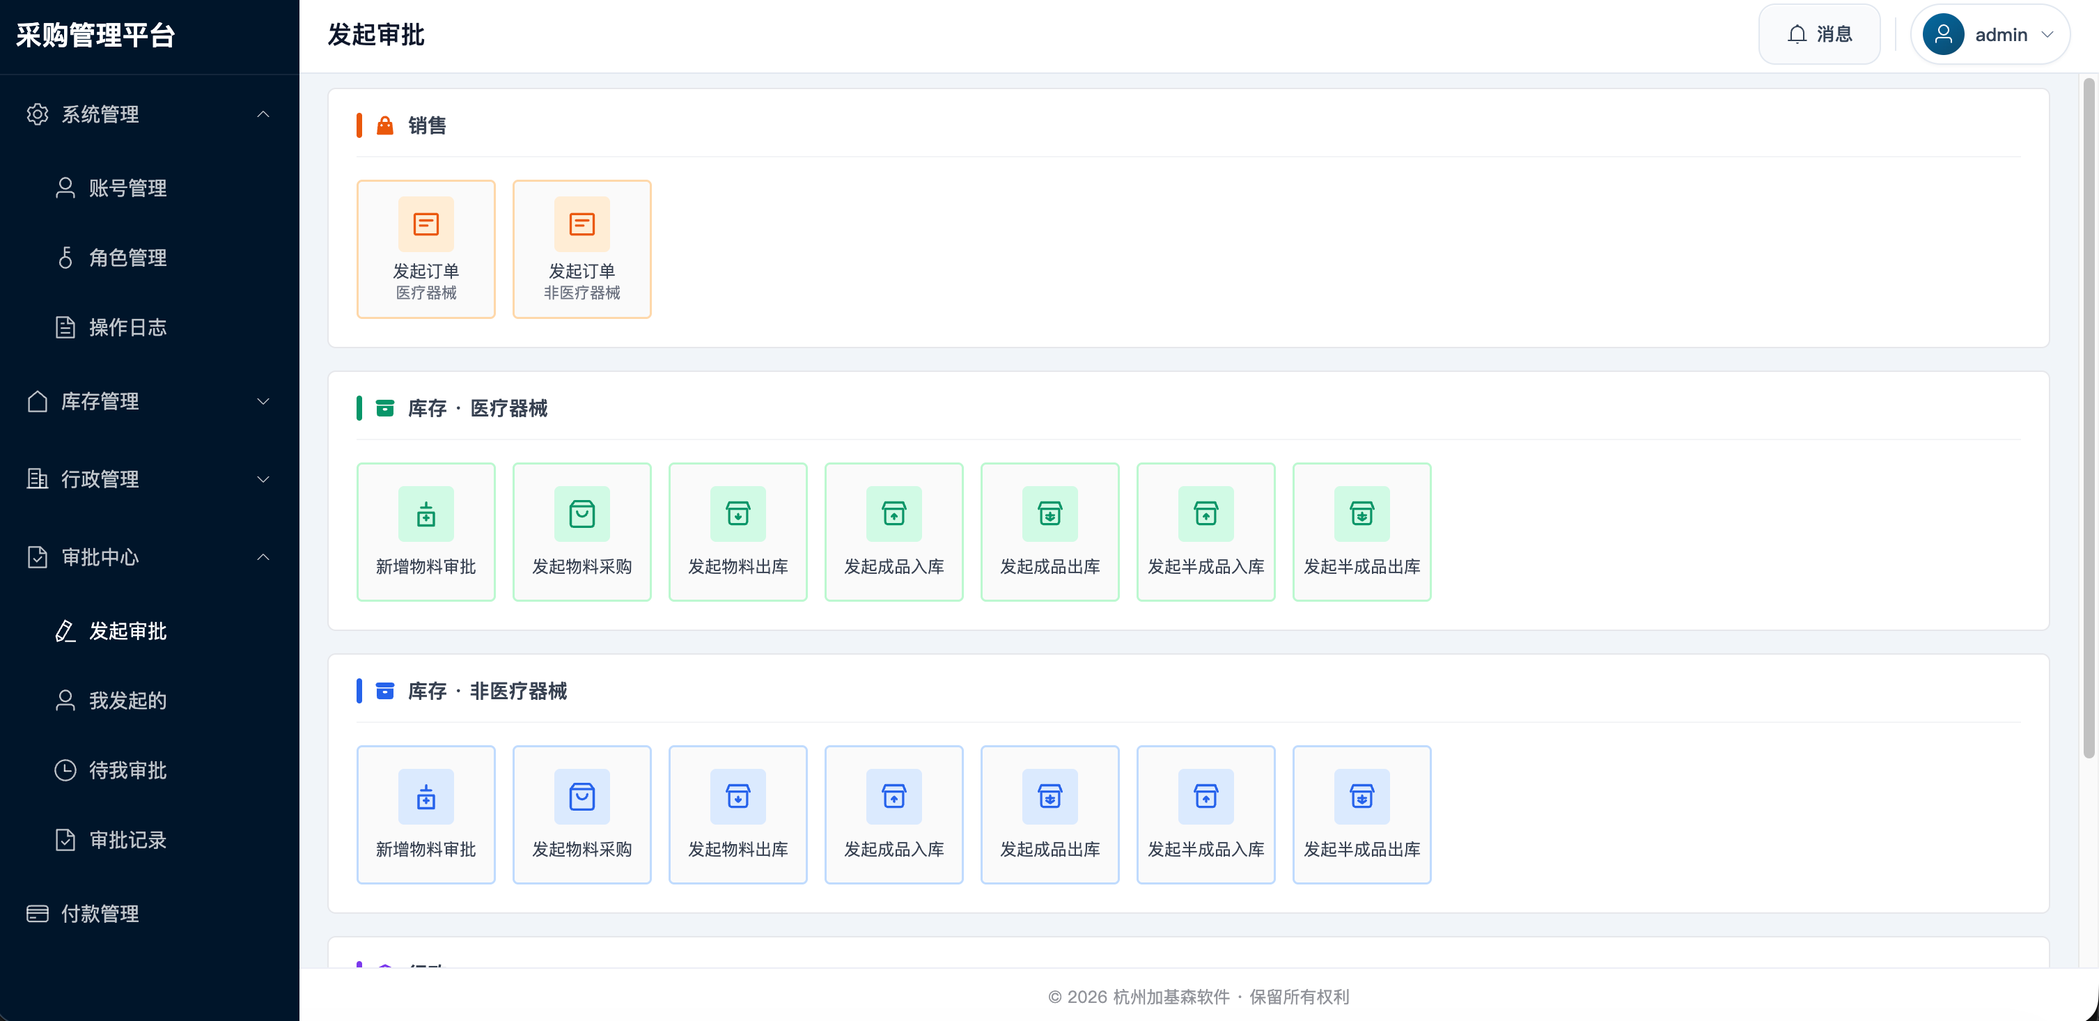Collapse the 审批中心 menu using its chevron

pos(263,557)
